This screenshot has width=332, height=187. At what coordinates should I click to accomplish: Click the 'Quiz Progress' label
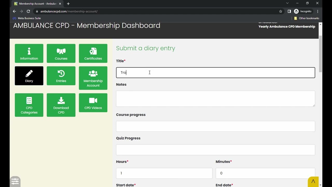click(x=128, y=138)
